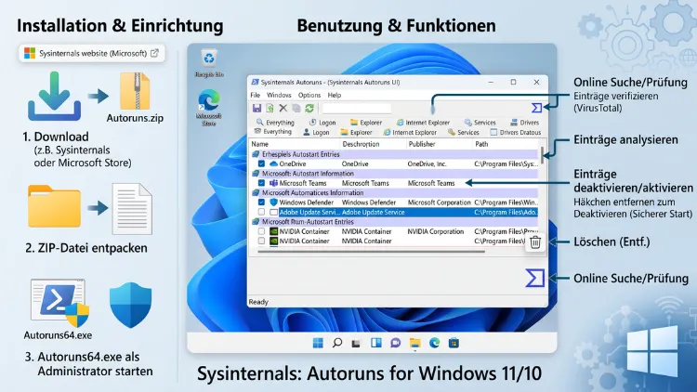Open File Explorer from the taskbar
Viewport: 697px width, 392px height.
[x=415, y=343]
